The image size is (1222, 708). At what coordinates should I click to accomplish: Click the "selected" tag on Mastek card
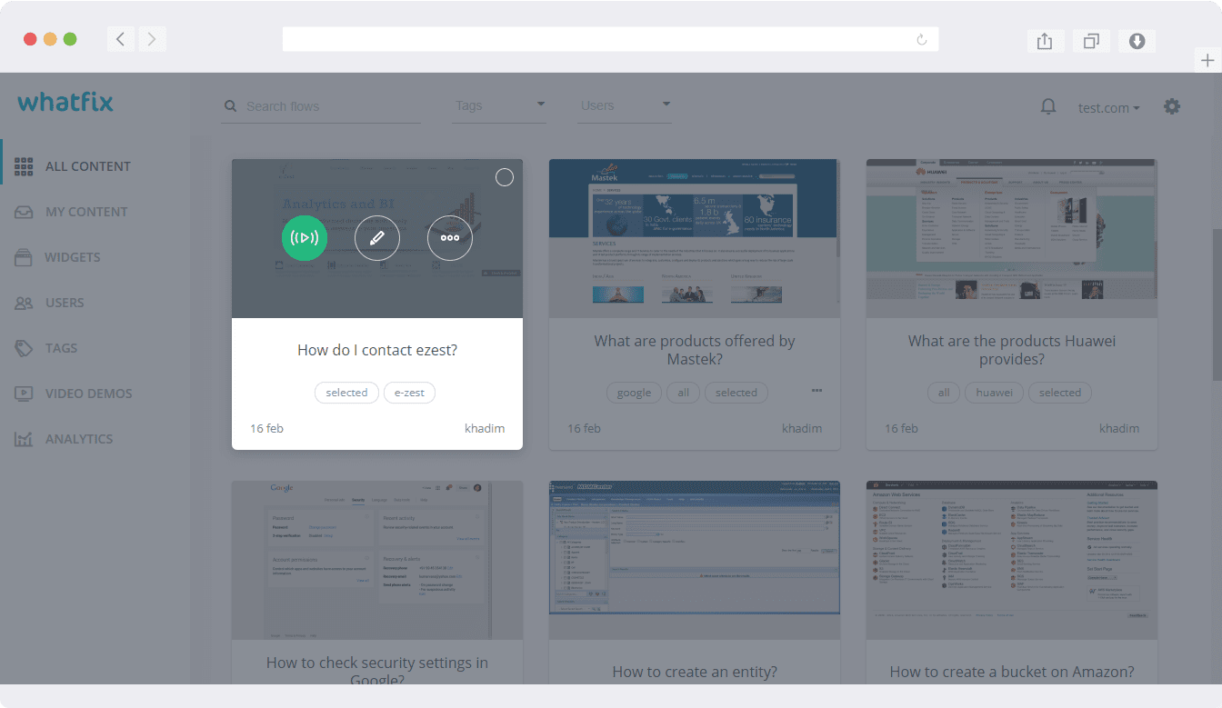coord(736,393)
